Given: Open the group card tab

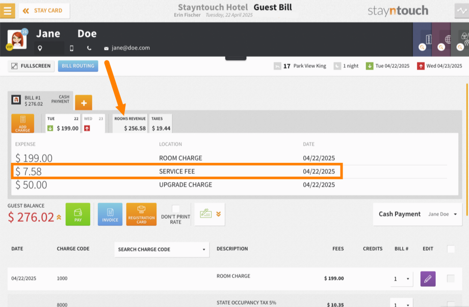Looking at the screenshot, I should 460,39.
